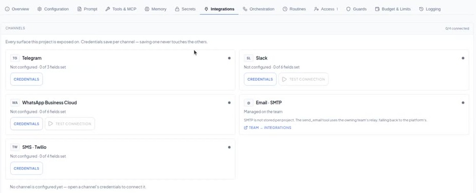
Task: Click the Guards shield icon
Action: pos(349,9)
